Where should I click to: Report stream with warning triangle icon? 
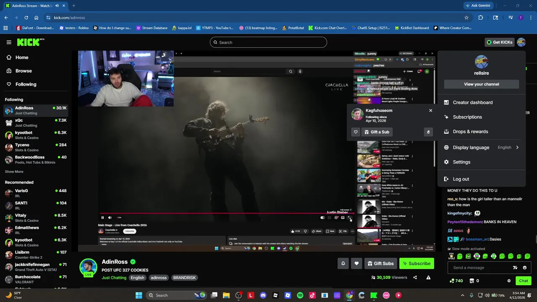[428, 277]
